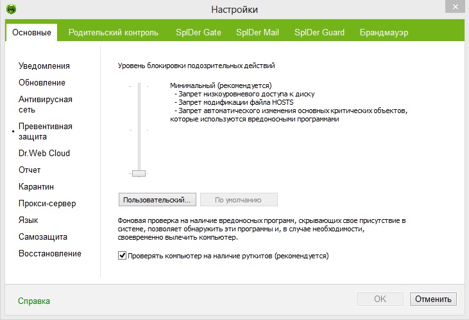The image size is (469, 320).
Task: Click the По умолчанию button
Action: click(x=239, y=200)
